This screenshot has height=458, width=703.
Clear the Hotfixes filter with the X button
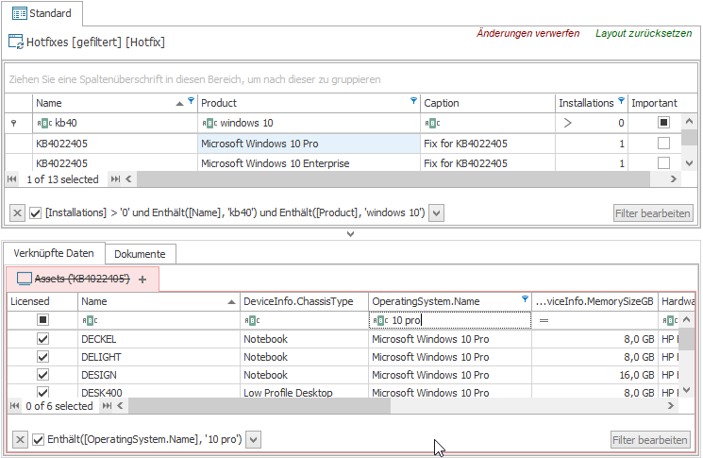[18, 212]
